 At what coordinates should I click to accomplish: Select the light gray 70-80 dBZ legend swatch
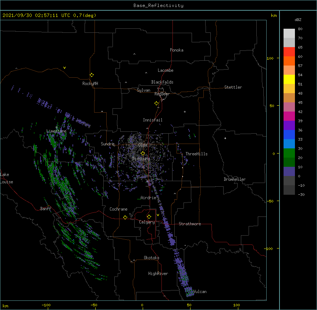[x=289, y=34]
